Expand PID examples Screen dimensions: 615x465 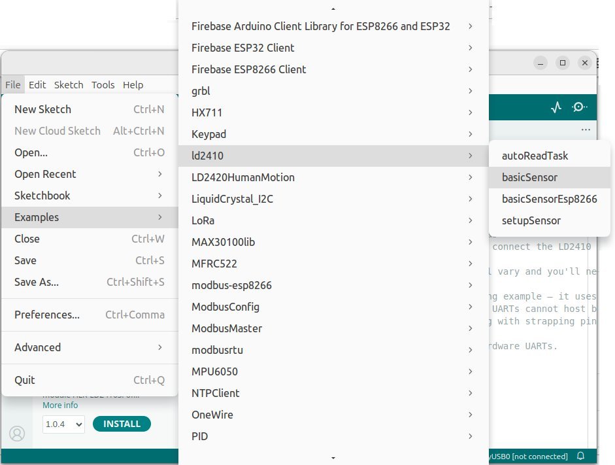(333, 436)
